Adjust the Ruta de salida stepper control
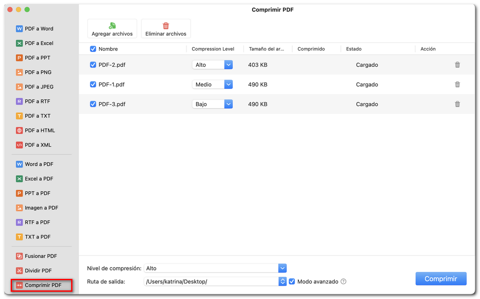 [x=282, y=281]
